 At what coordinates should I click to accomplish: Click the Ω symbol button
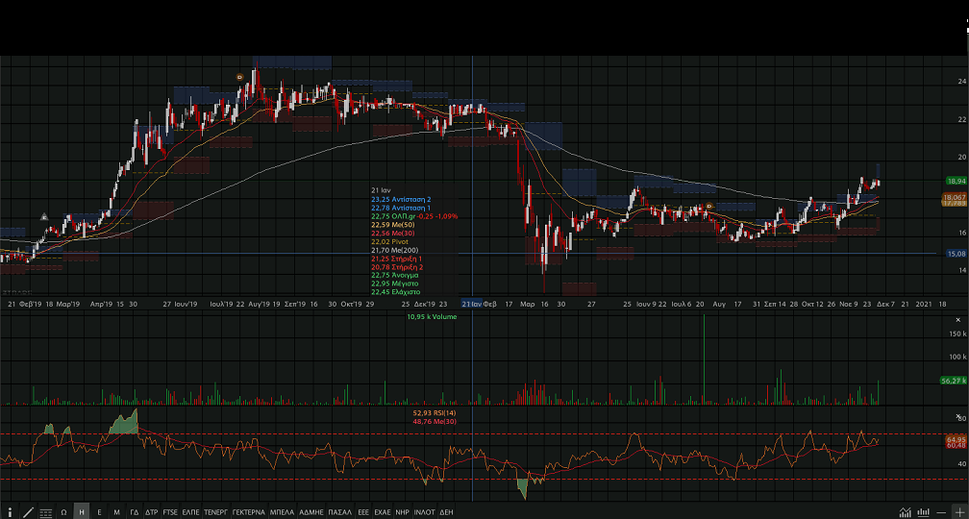pos(63,512)
